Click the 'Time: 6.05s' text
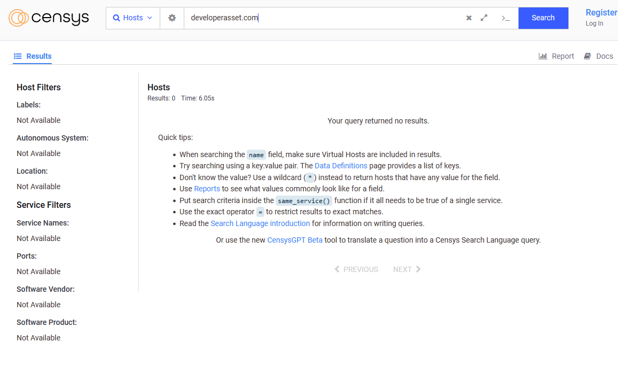The width and height of the screenshot is (618, 365). tap(198, 98)
